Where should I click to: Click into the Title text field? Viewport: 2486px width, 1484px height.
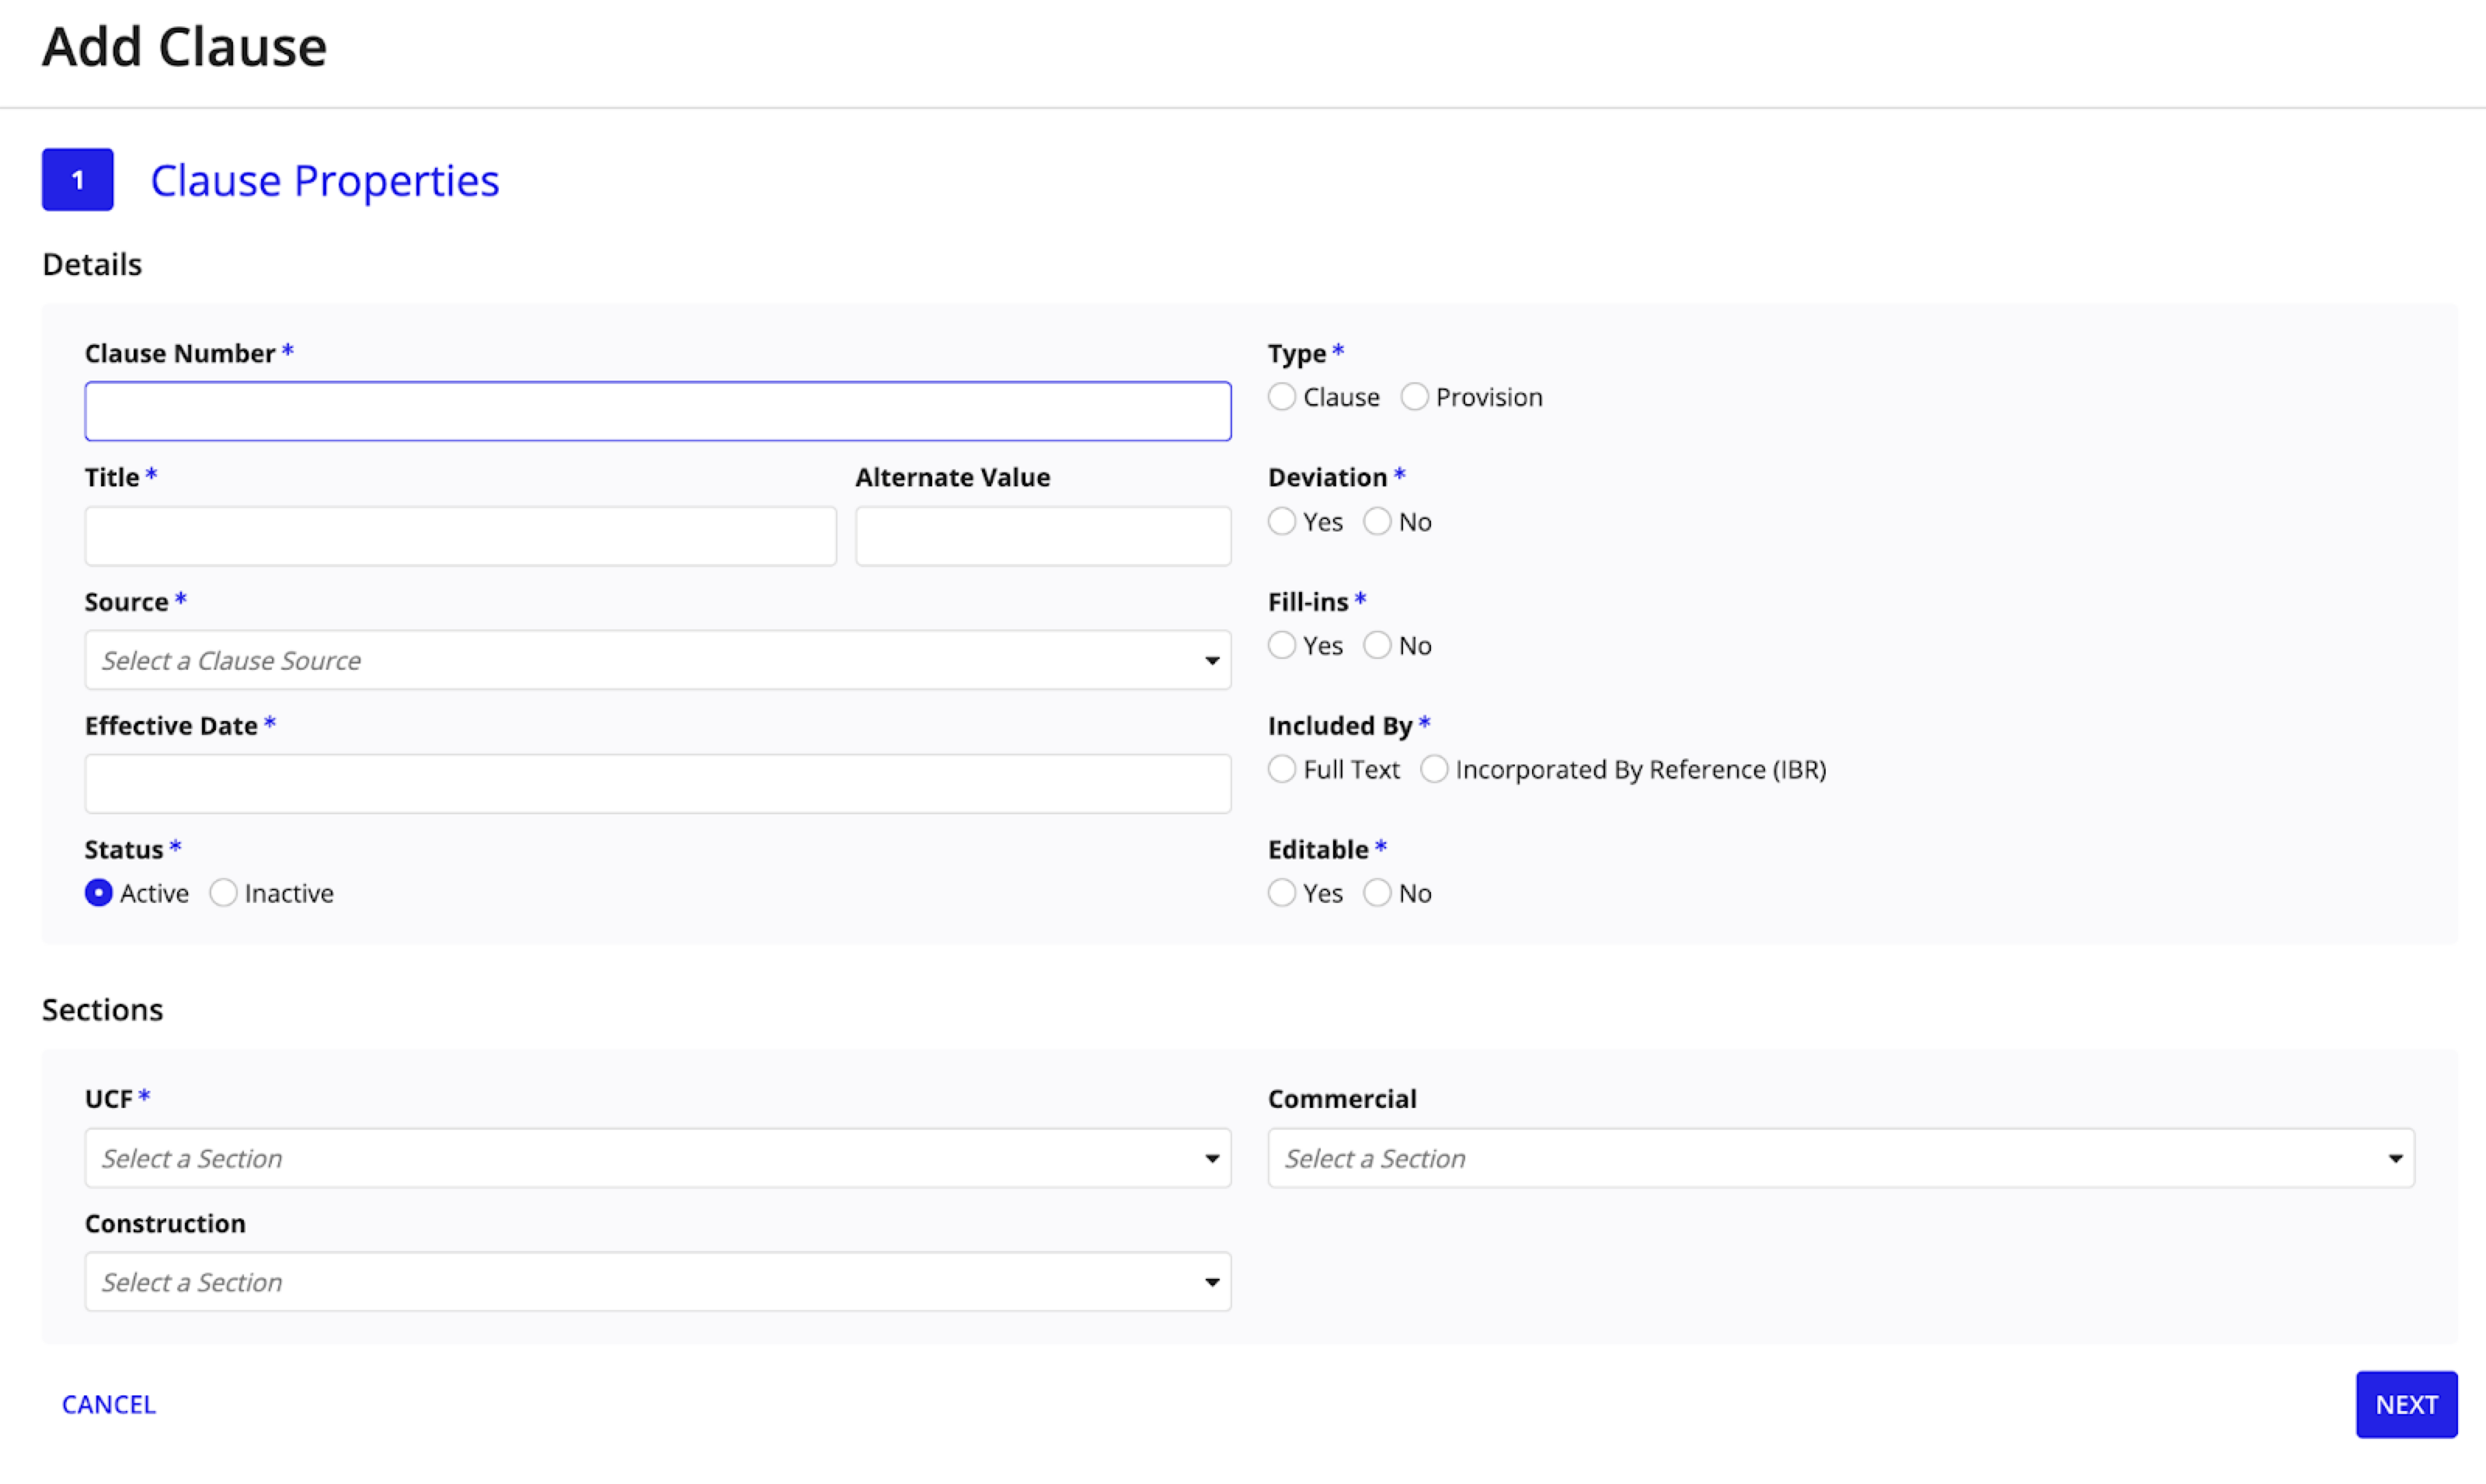coord(461,536)
